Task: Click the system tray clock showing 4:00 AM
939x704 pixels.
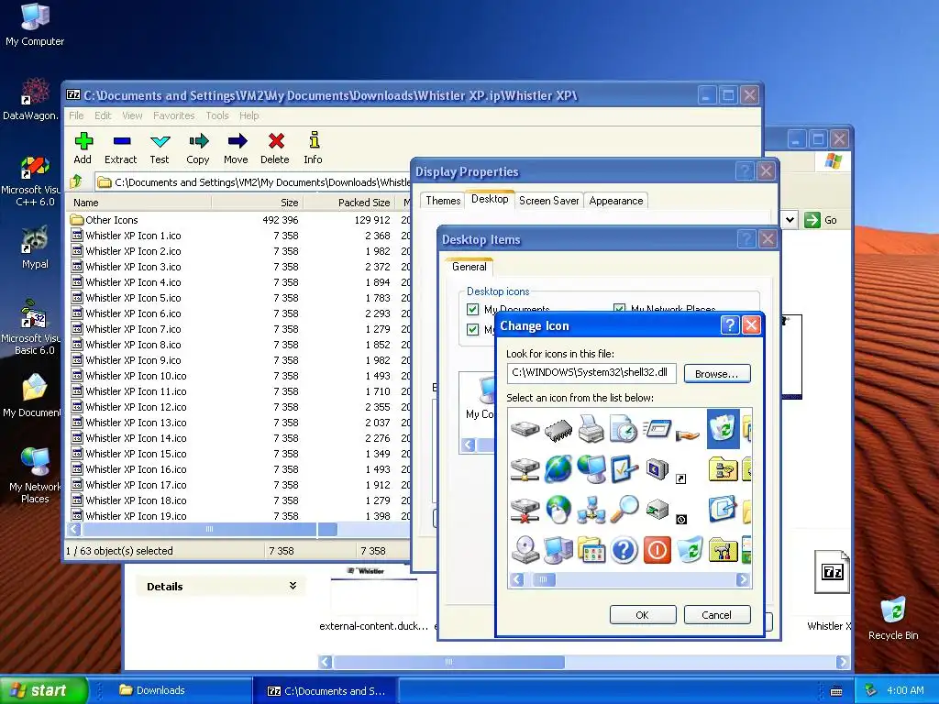Action: (x=905, y=690)
